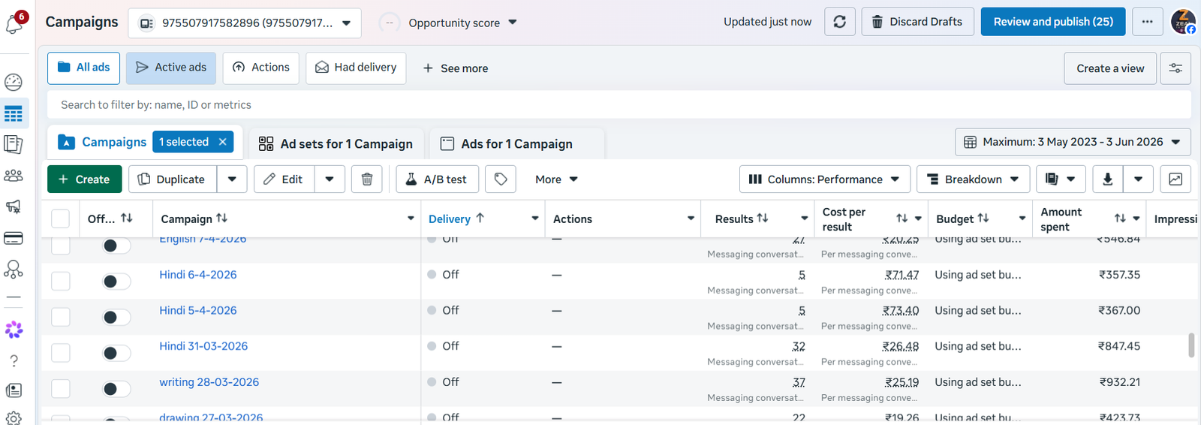
Task: Switch to All ads view
Action: pos(83,68)
